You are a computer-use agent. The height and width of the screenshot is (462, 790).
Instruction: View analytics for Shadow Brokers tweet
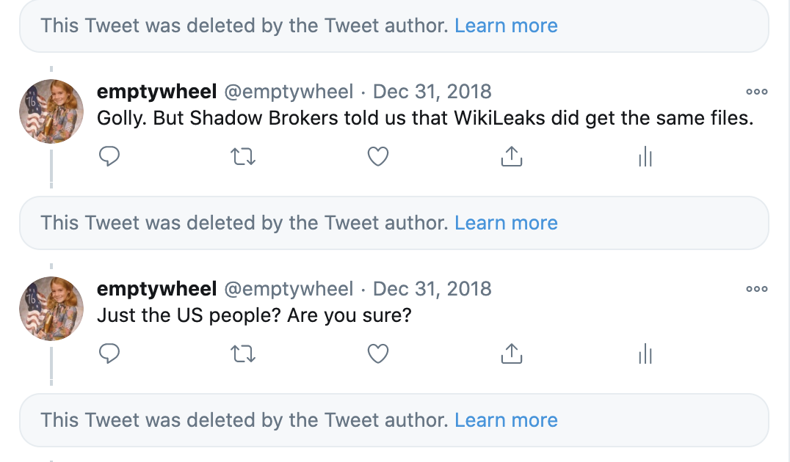click(x=645, y=156)
